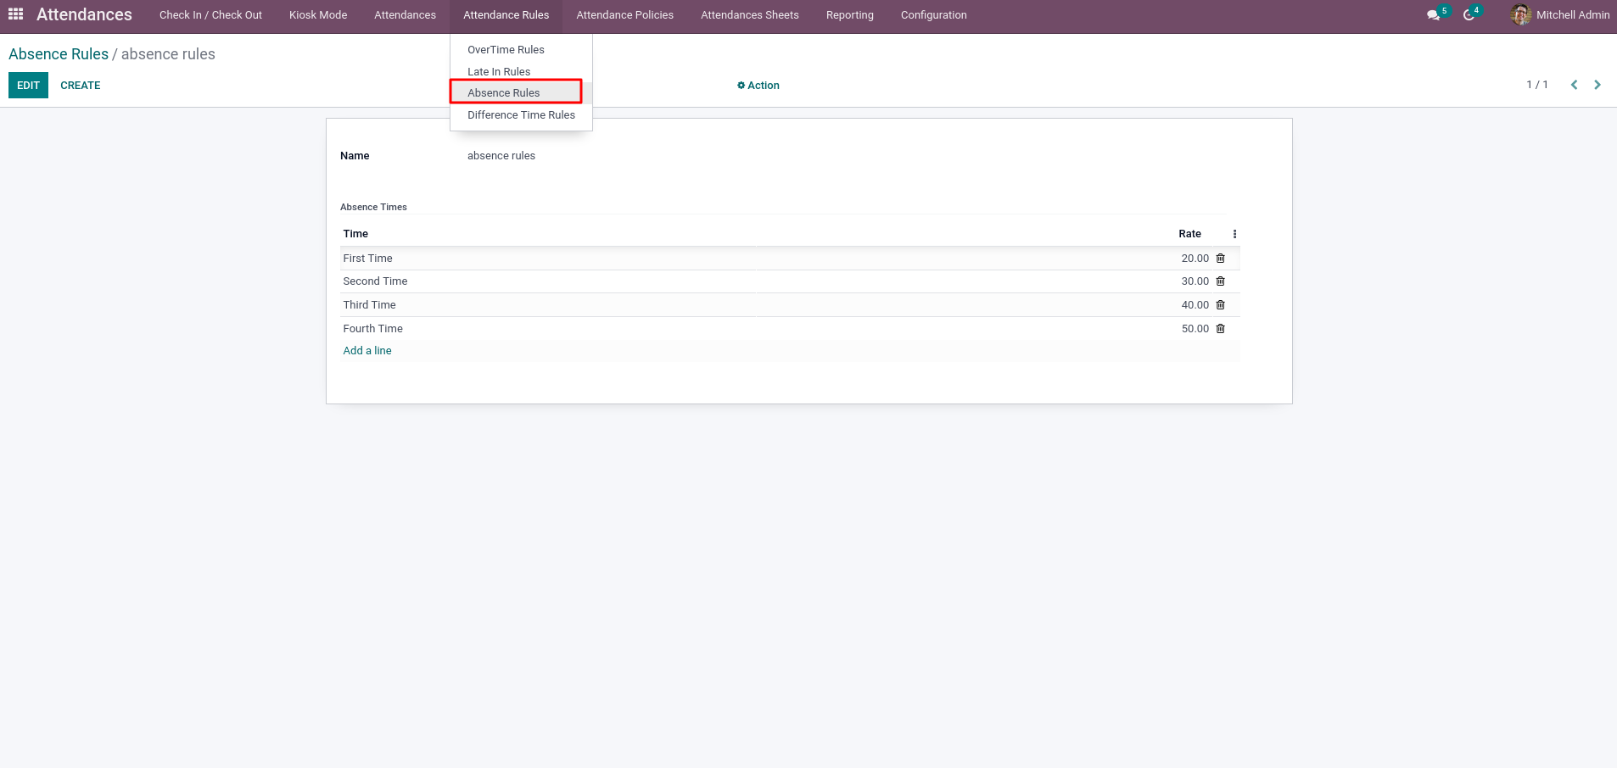The image size is (1617, 768).
Task: Select OverTime Rules from the menu
Action: [506, 50]
